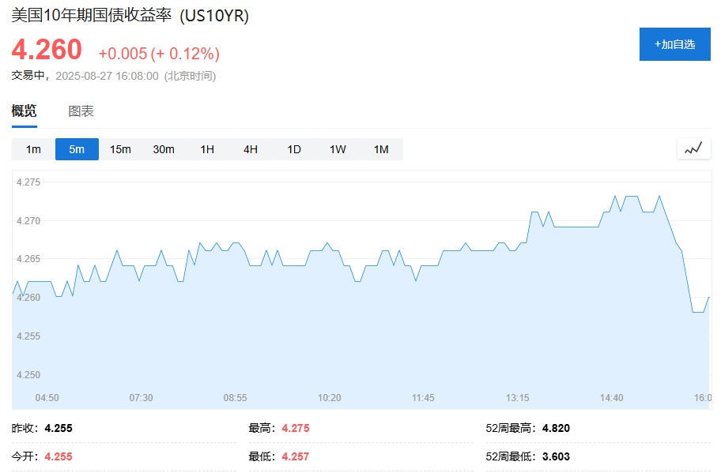Click the 13:15 time axis label

pos(517,398)
